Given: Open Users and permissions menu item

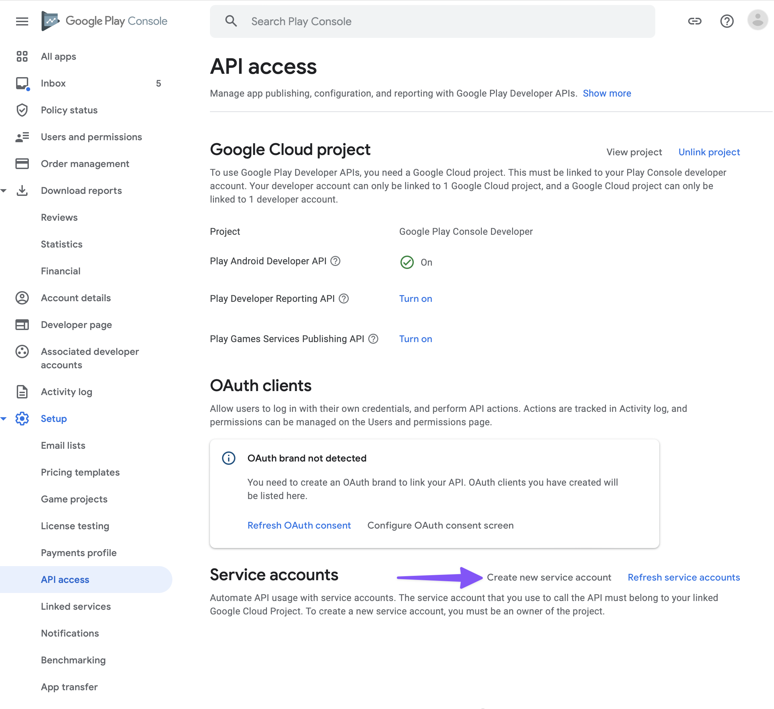Looking at the screenshot, I should pos(91,137).
